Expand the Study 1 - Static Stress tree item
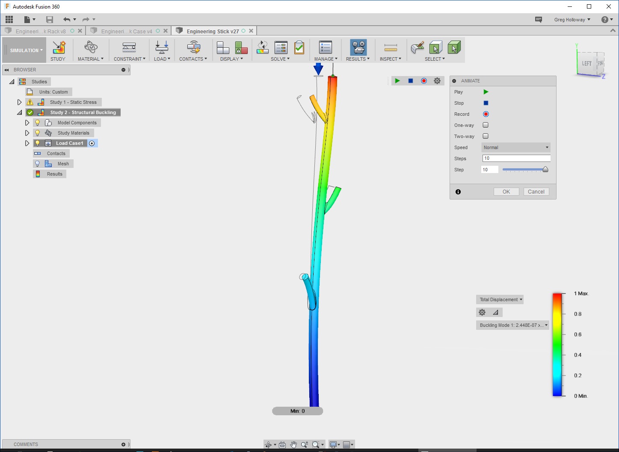 tap(19, 102)
